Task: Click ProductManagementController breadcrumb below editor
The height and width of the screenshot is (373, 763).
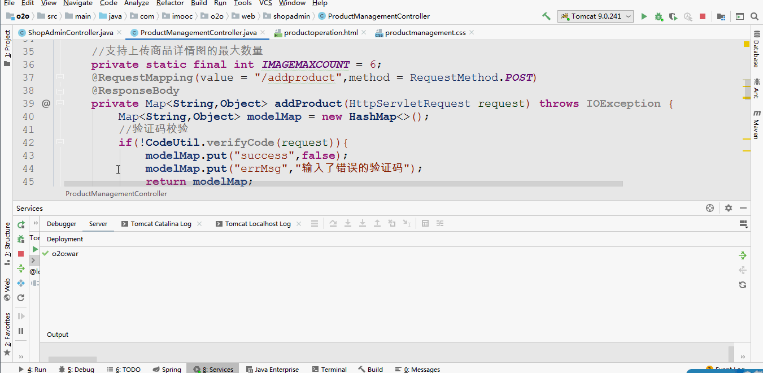Action: click(116, 194)
